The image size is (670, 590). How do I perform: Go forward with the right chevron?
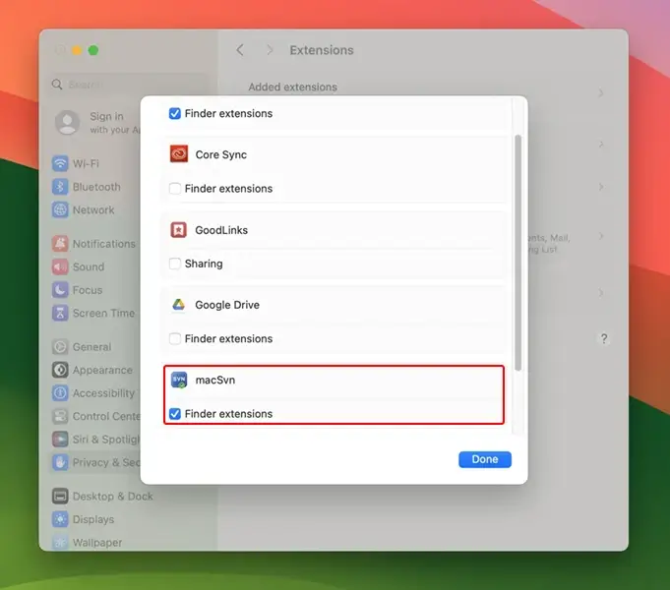pyautogui.click(x=270, y=50)
